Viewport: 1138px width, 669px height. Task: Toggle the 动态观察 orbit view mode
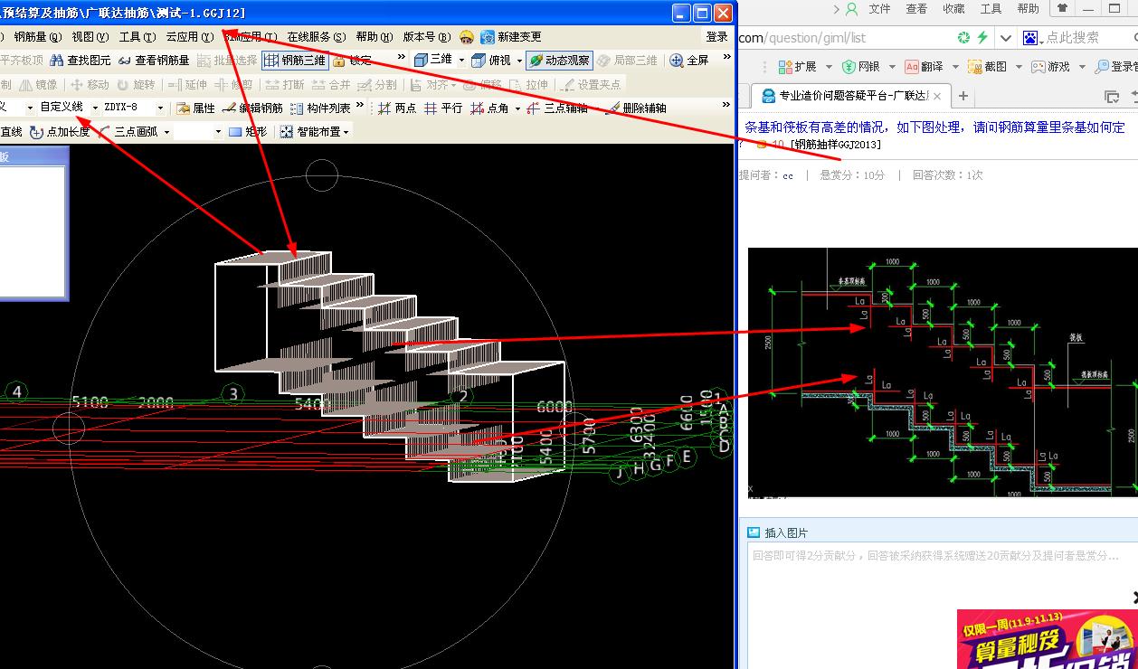pyautogui.click(x=560, y=61)
